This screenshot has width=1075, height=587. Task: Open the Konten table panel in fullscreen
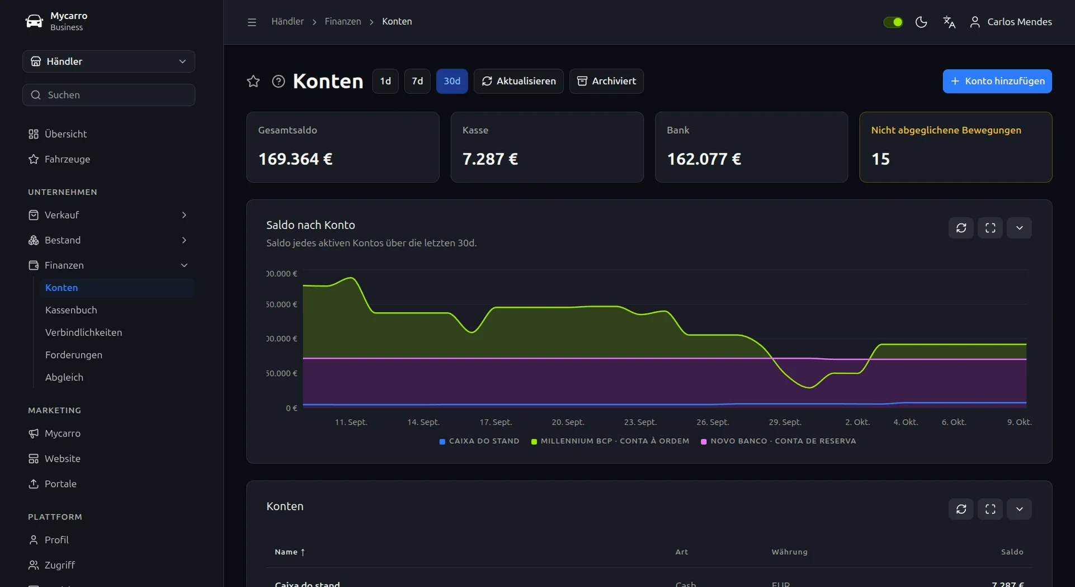click(x=991, y=509)
